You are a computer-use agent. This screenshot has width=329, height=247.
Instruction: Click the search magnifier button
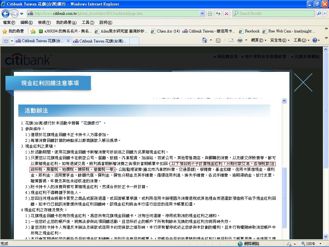pos(319,14)
